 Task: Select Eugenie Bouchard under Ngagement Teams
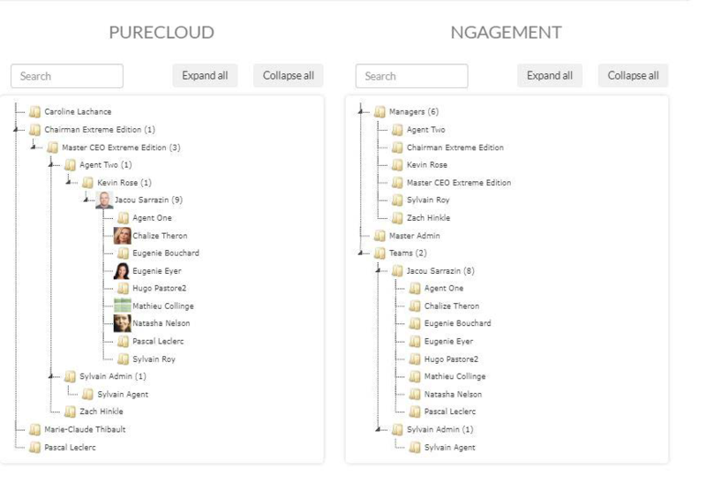(x=457, y=323)
